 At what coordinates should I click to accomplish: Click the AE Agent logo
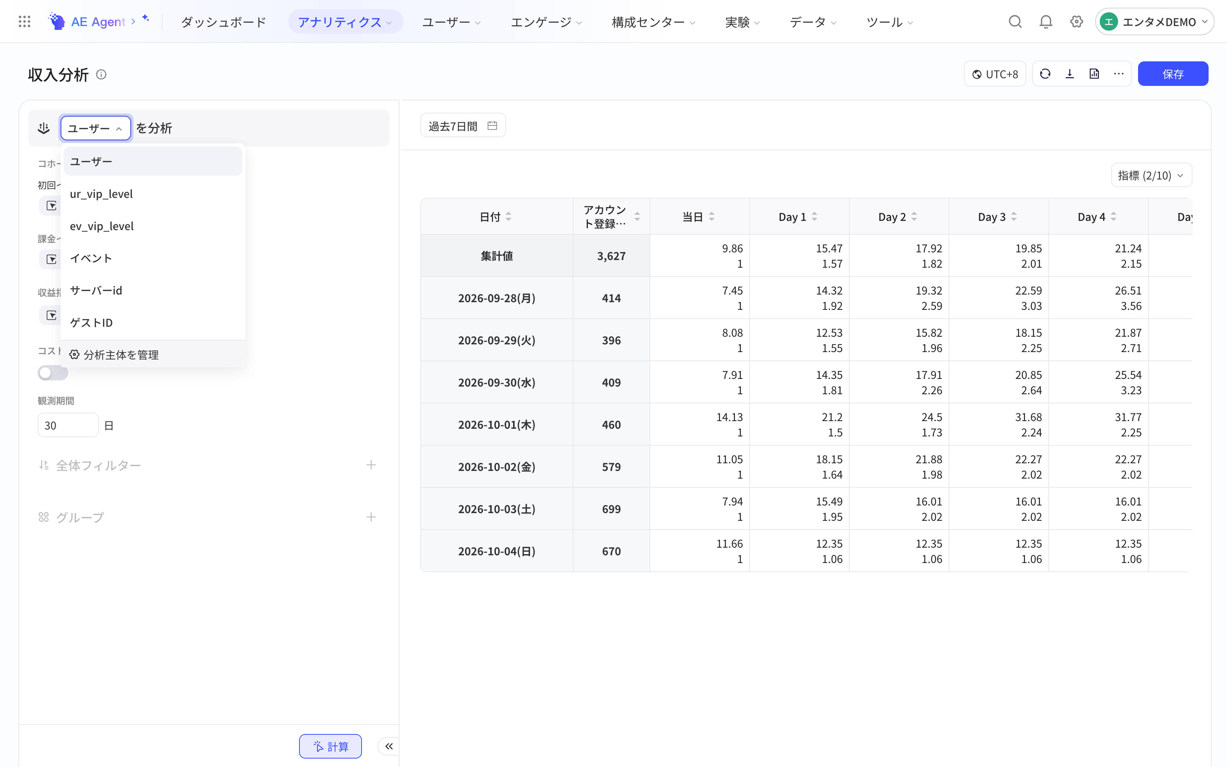coord(87,22)
